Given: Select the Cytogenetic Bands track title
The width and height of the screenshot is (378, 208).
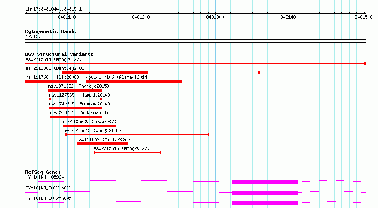Looking at the screenshot, I should tap(51, 31).
